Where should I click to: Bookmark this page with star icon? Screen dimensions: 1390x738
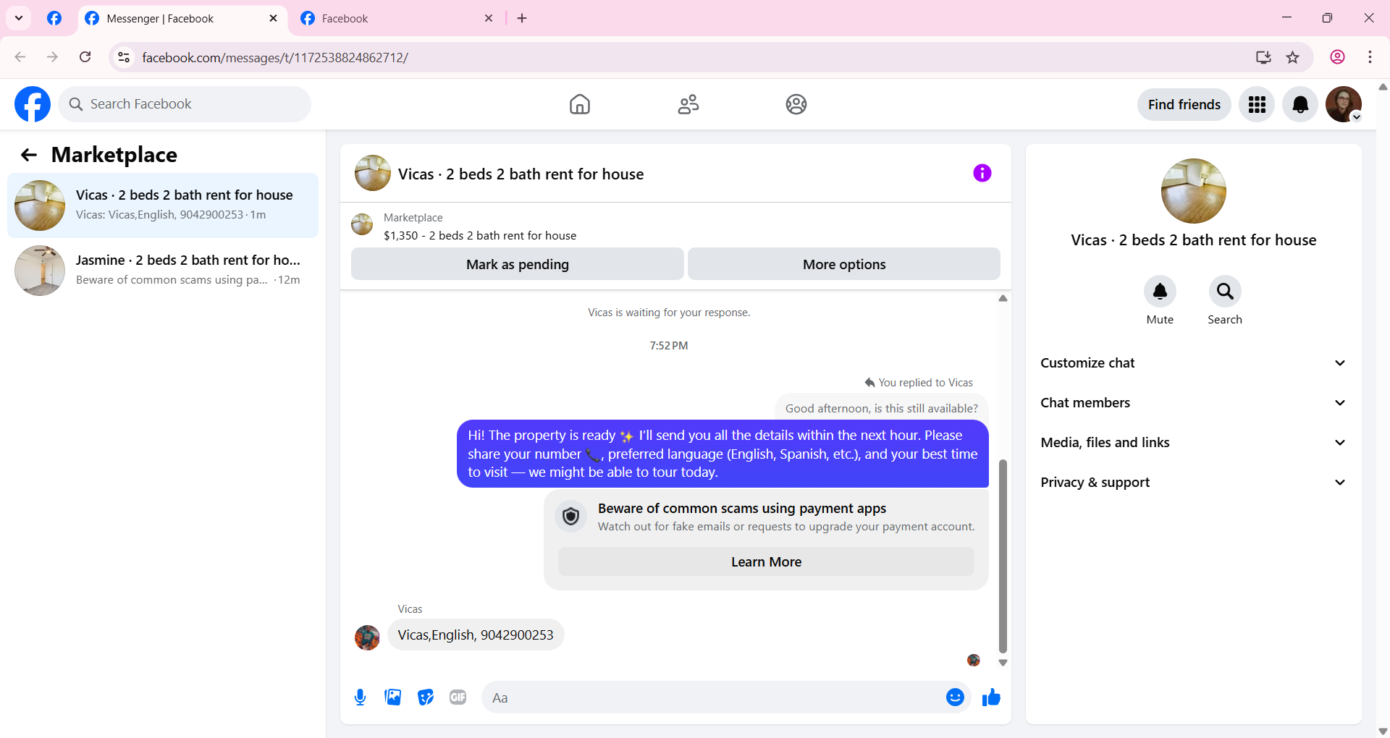pyautogui.click(x=1293, y=57)
